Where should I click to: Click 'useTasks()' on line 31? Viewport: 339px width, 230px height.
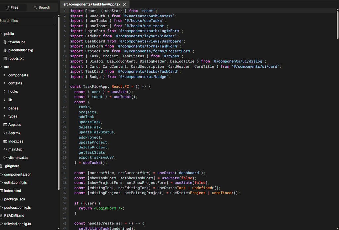(94, 163)
